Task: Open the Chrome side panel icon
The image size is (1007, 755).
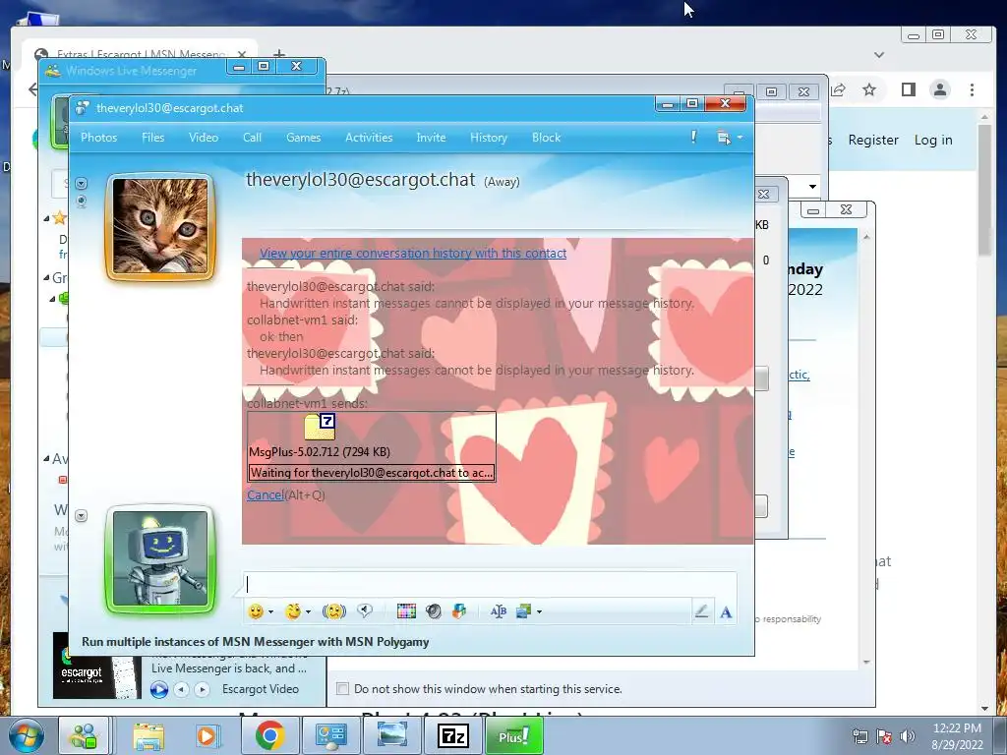Action: [908, 89]
